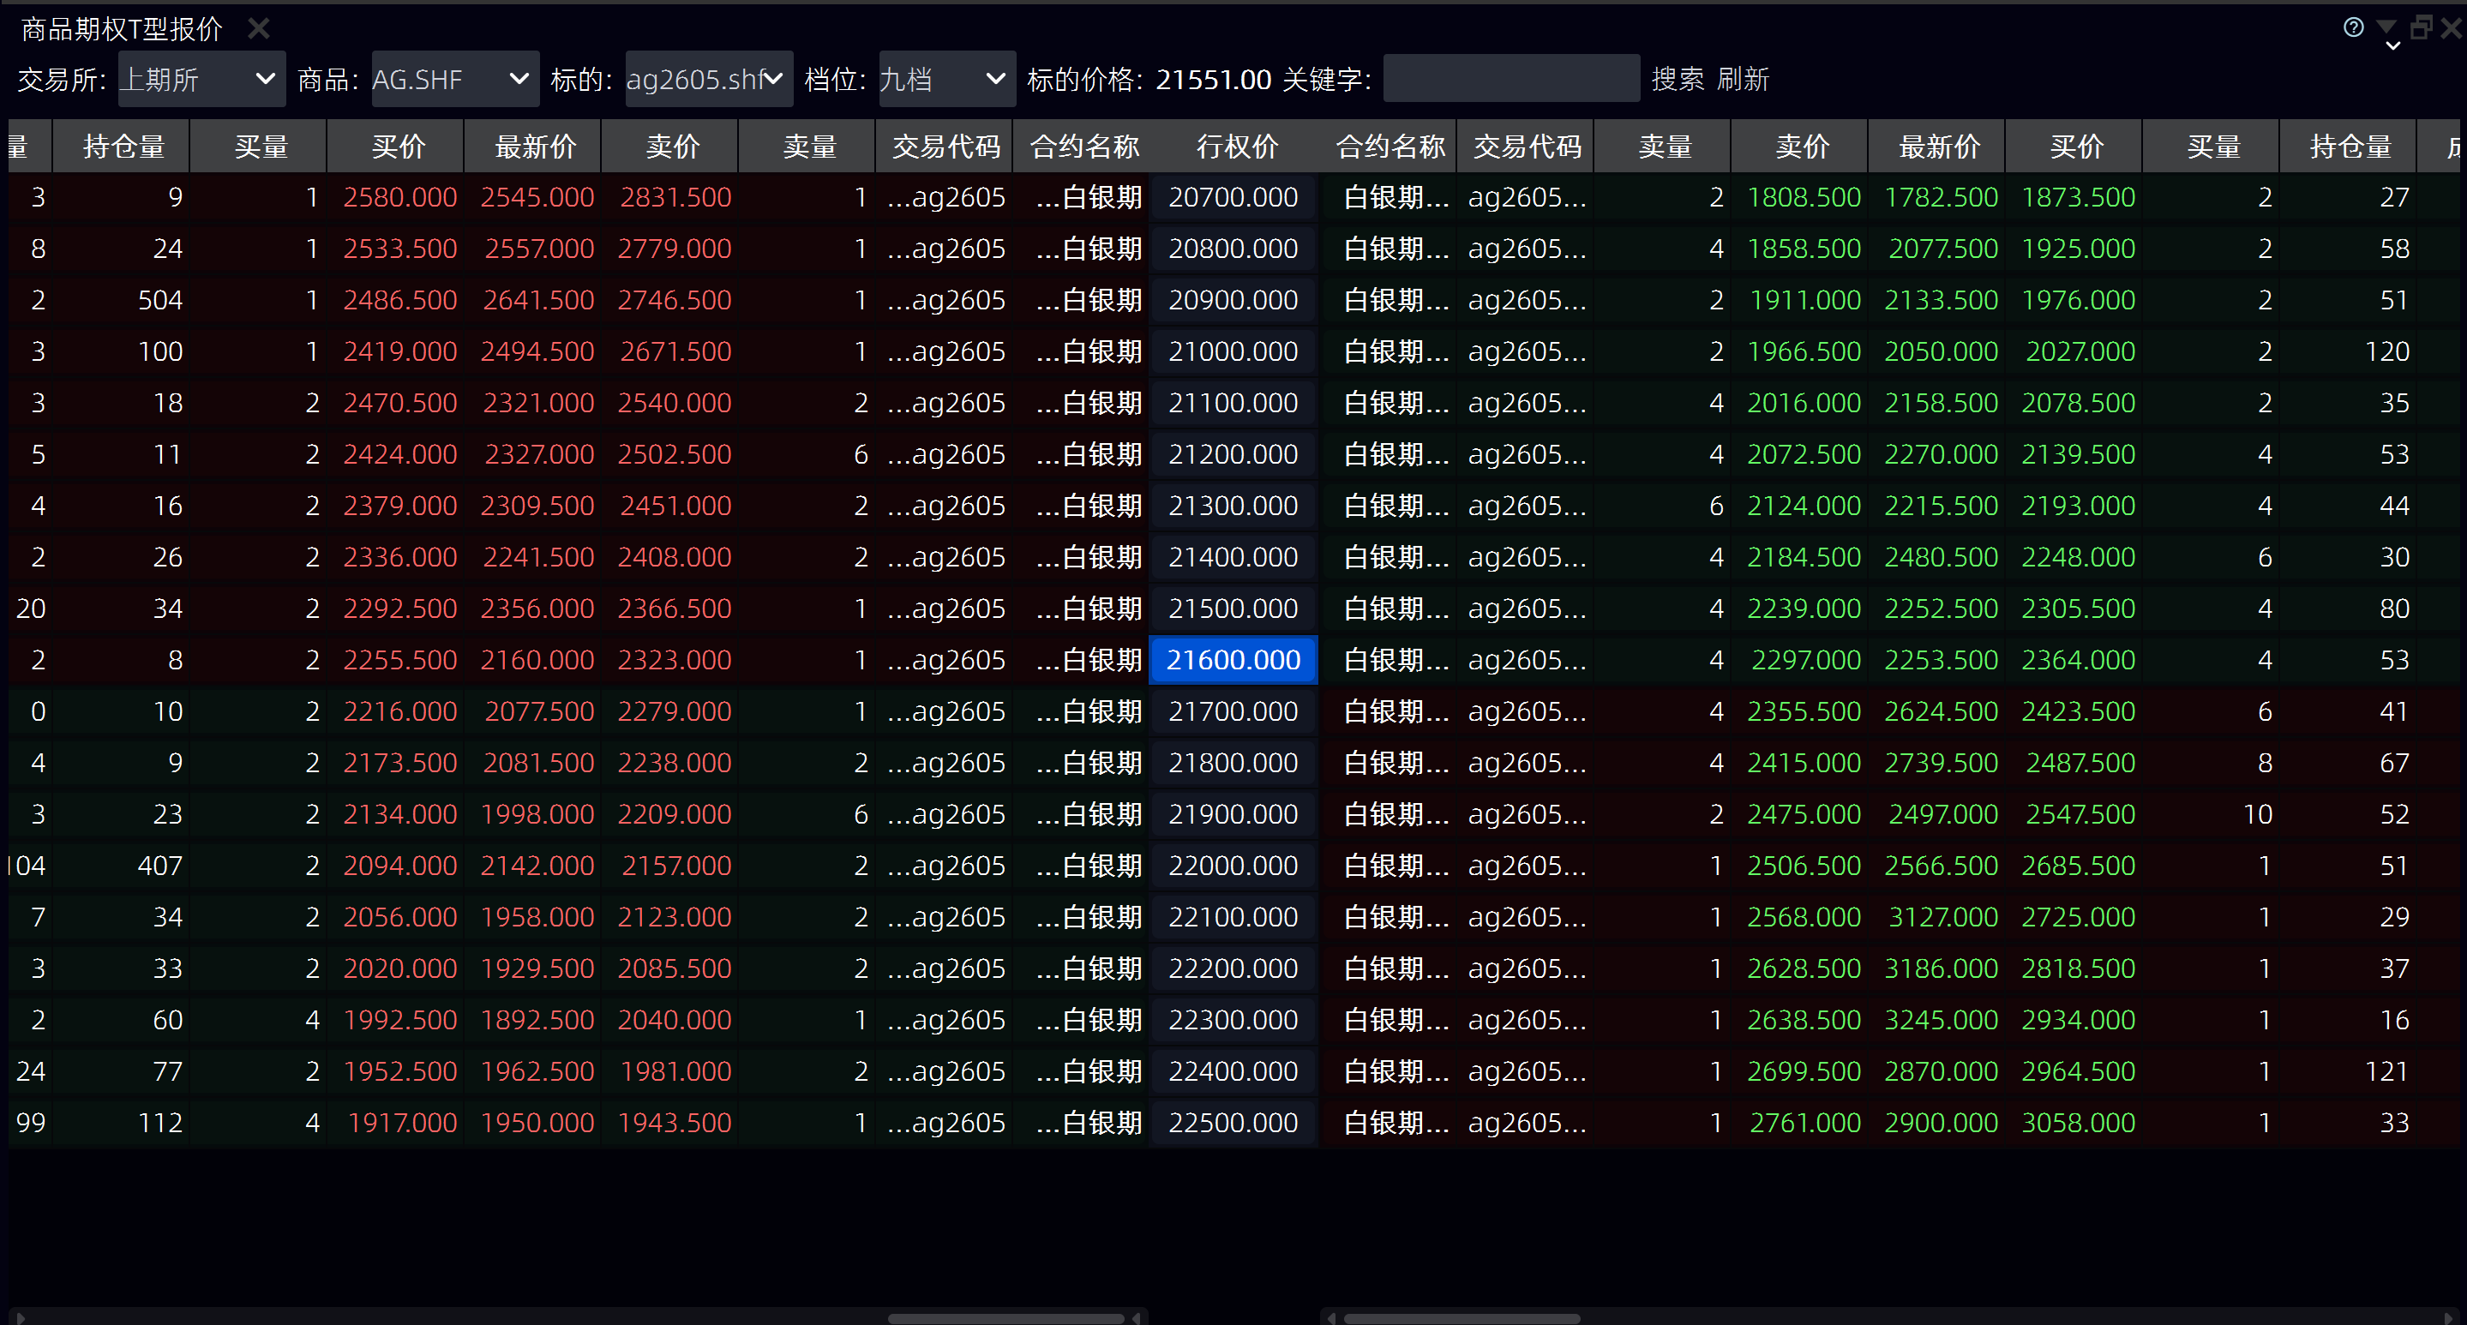Expand the 档位 dropdown showing 九档

click(946, 79)
